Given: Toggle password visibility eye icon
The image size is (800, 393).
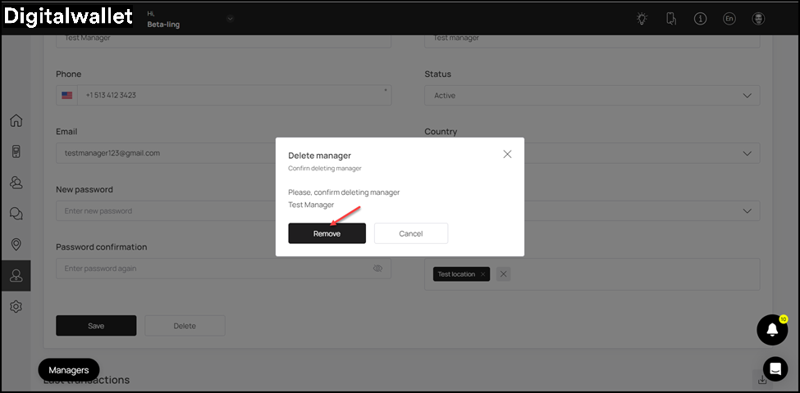Looking at the screenshot, I should click(x=377, y=269).
